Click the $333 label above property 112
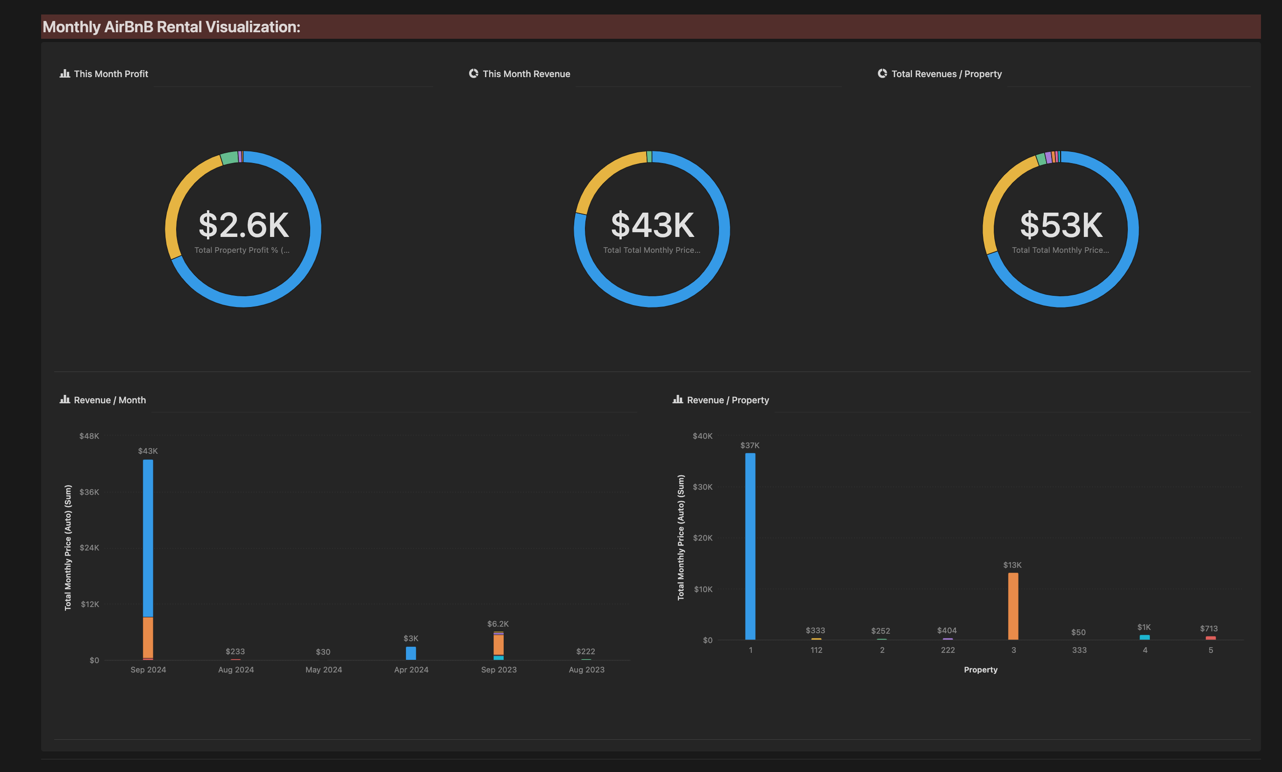 pos(815,630)
